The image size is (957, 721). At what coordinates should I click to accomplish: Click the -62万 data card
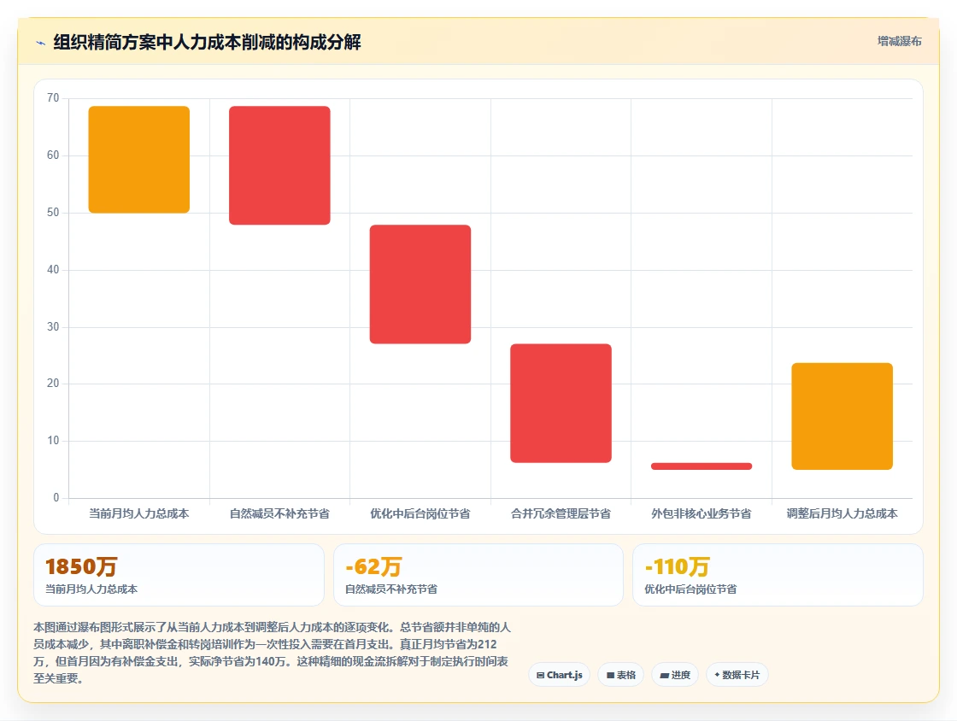(478, 575)
